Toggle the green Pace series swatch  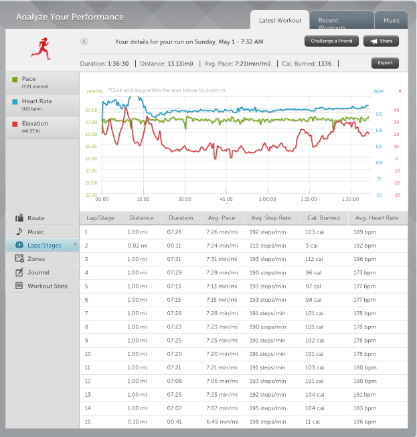click(x=15, y=80)
